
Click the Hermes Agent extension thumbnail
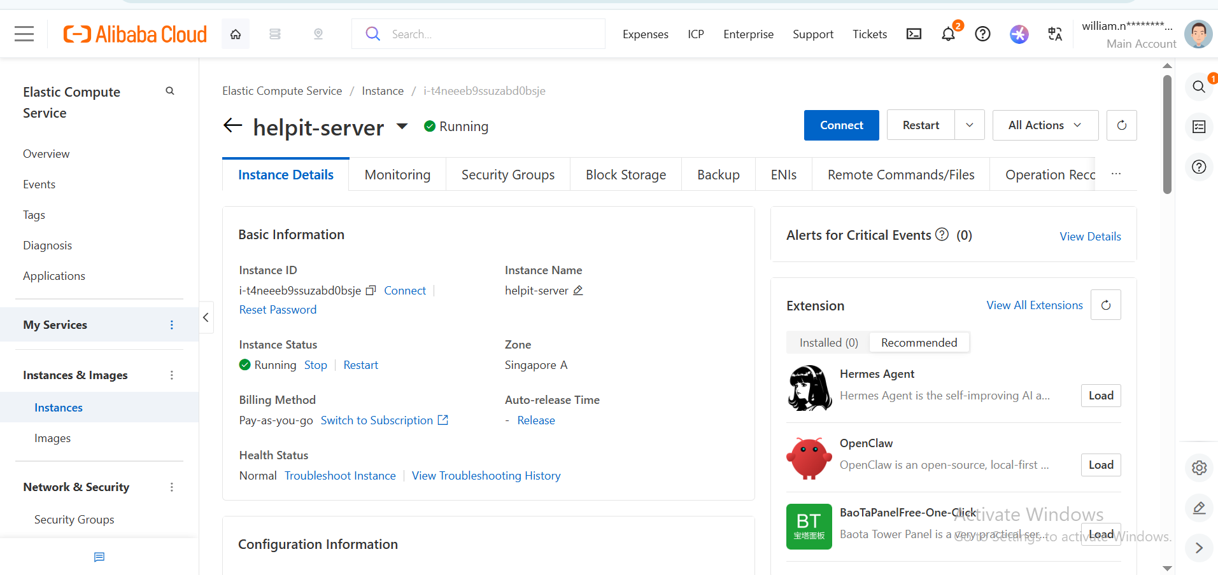coord(809,388)
